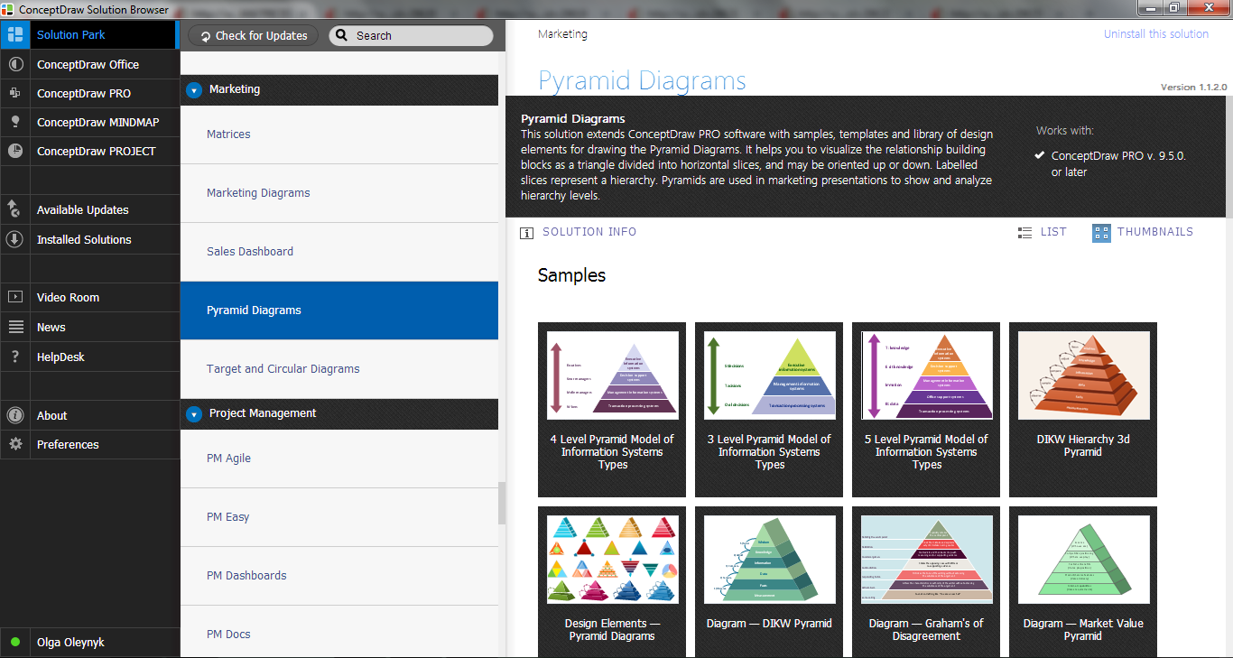Collapse the Project Management section arrow
The width and height of the screenshot is (1233, 658).
pyautogui.click(x=193, y=414)
